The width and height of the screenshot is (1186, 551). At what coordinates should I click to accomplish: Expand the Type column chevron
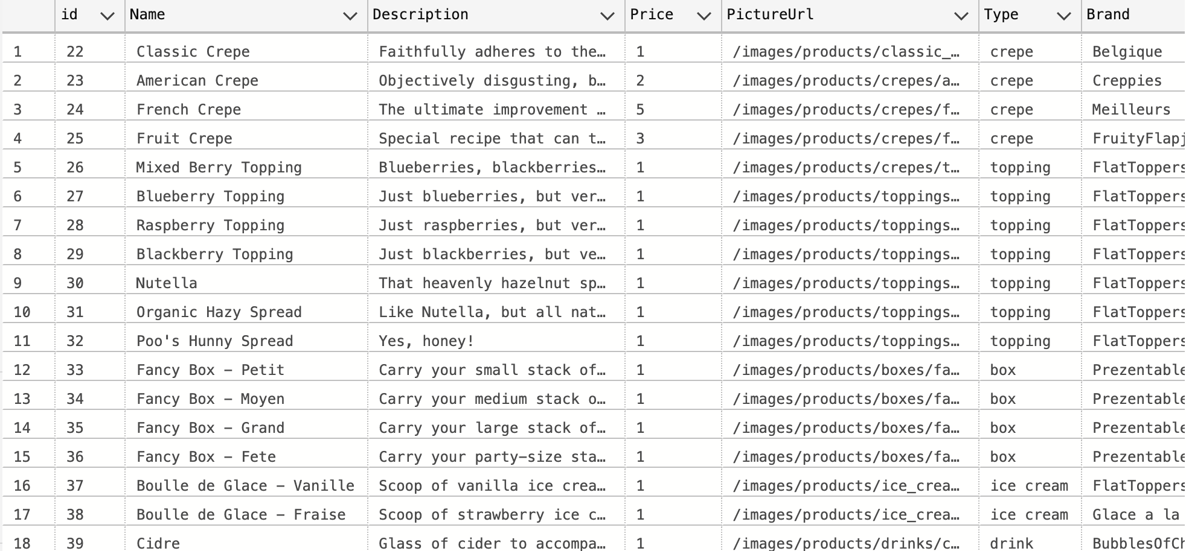pyautogui.click(x=1064, y=16)
